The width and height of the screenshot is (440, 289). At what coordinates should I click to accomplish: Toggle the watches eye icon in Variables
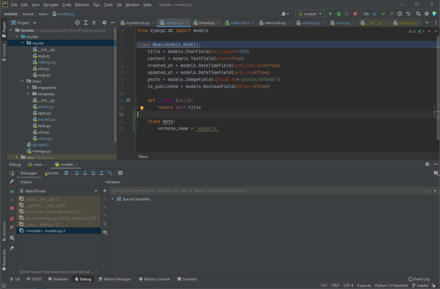pos(105,232)
